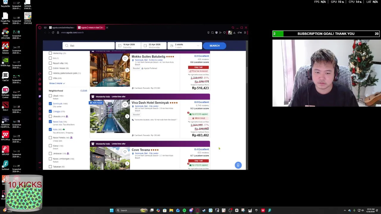Click the page vertical scrollbar

click(247, 74)
